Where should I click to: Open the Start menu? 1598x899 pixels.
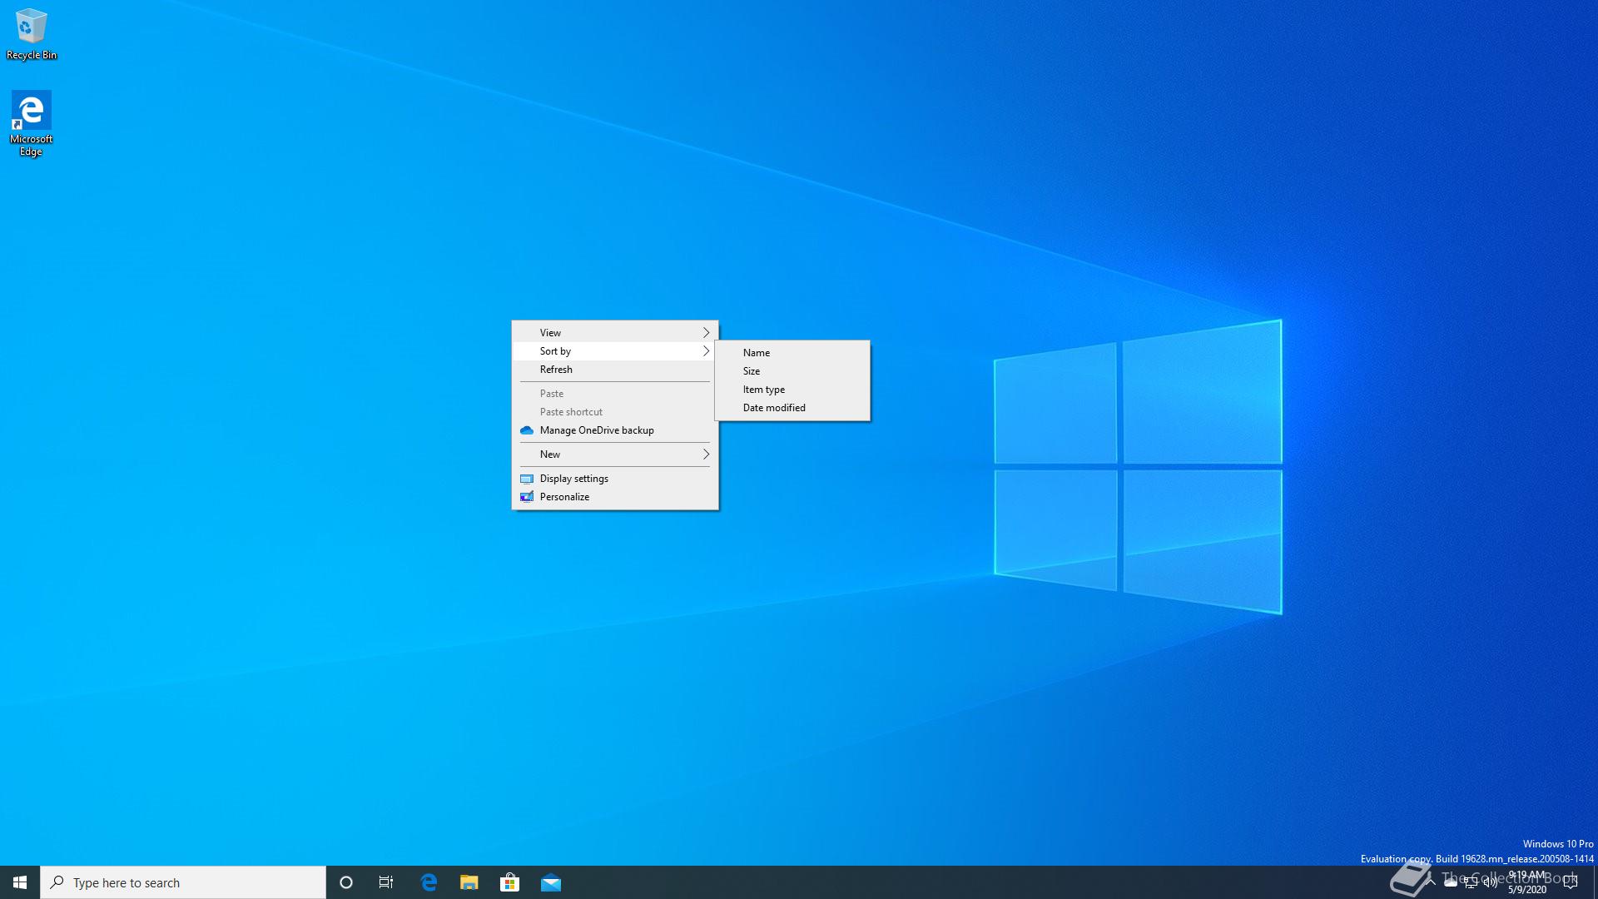tap(20, 882)
